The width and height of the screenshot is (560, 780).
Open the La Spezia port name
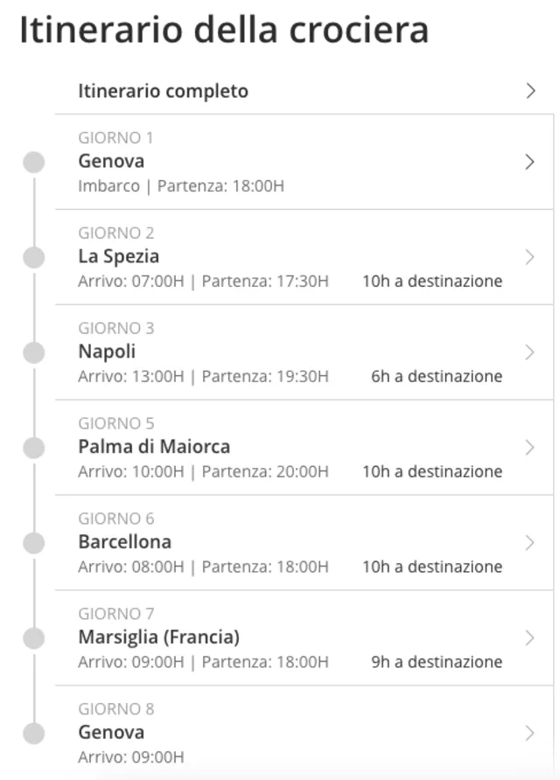pos(119,256)
